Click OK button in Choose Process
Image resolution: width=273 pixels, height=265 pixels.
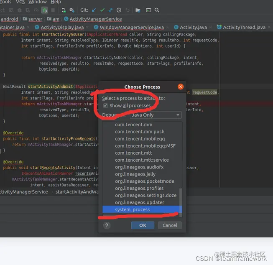click(143, 225)
